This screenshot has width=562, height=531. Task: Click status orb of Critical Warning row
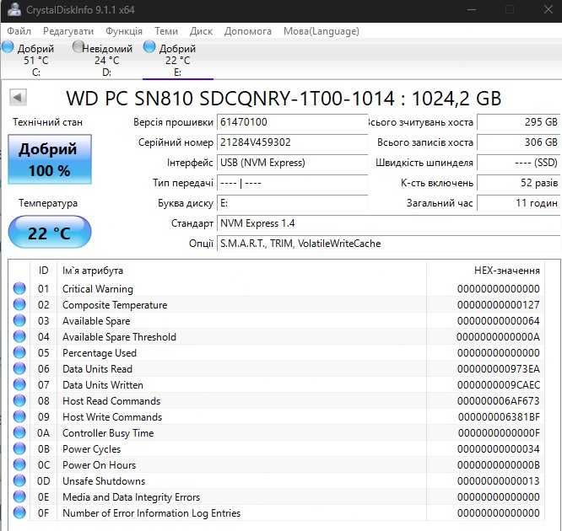click(x=19, y=288)
